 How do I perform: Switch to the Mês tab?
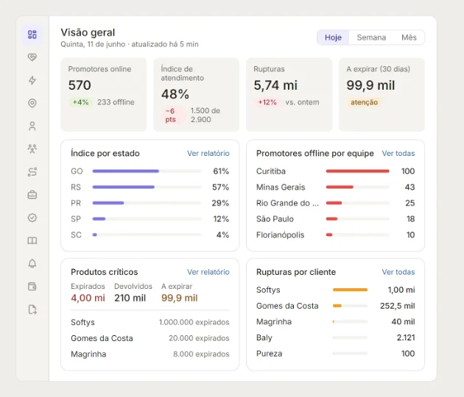coord(409,37)
